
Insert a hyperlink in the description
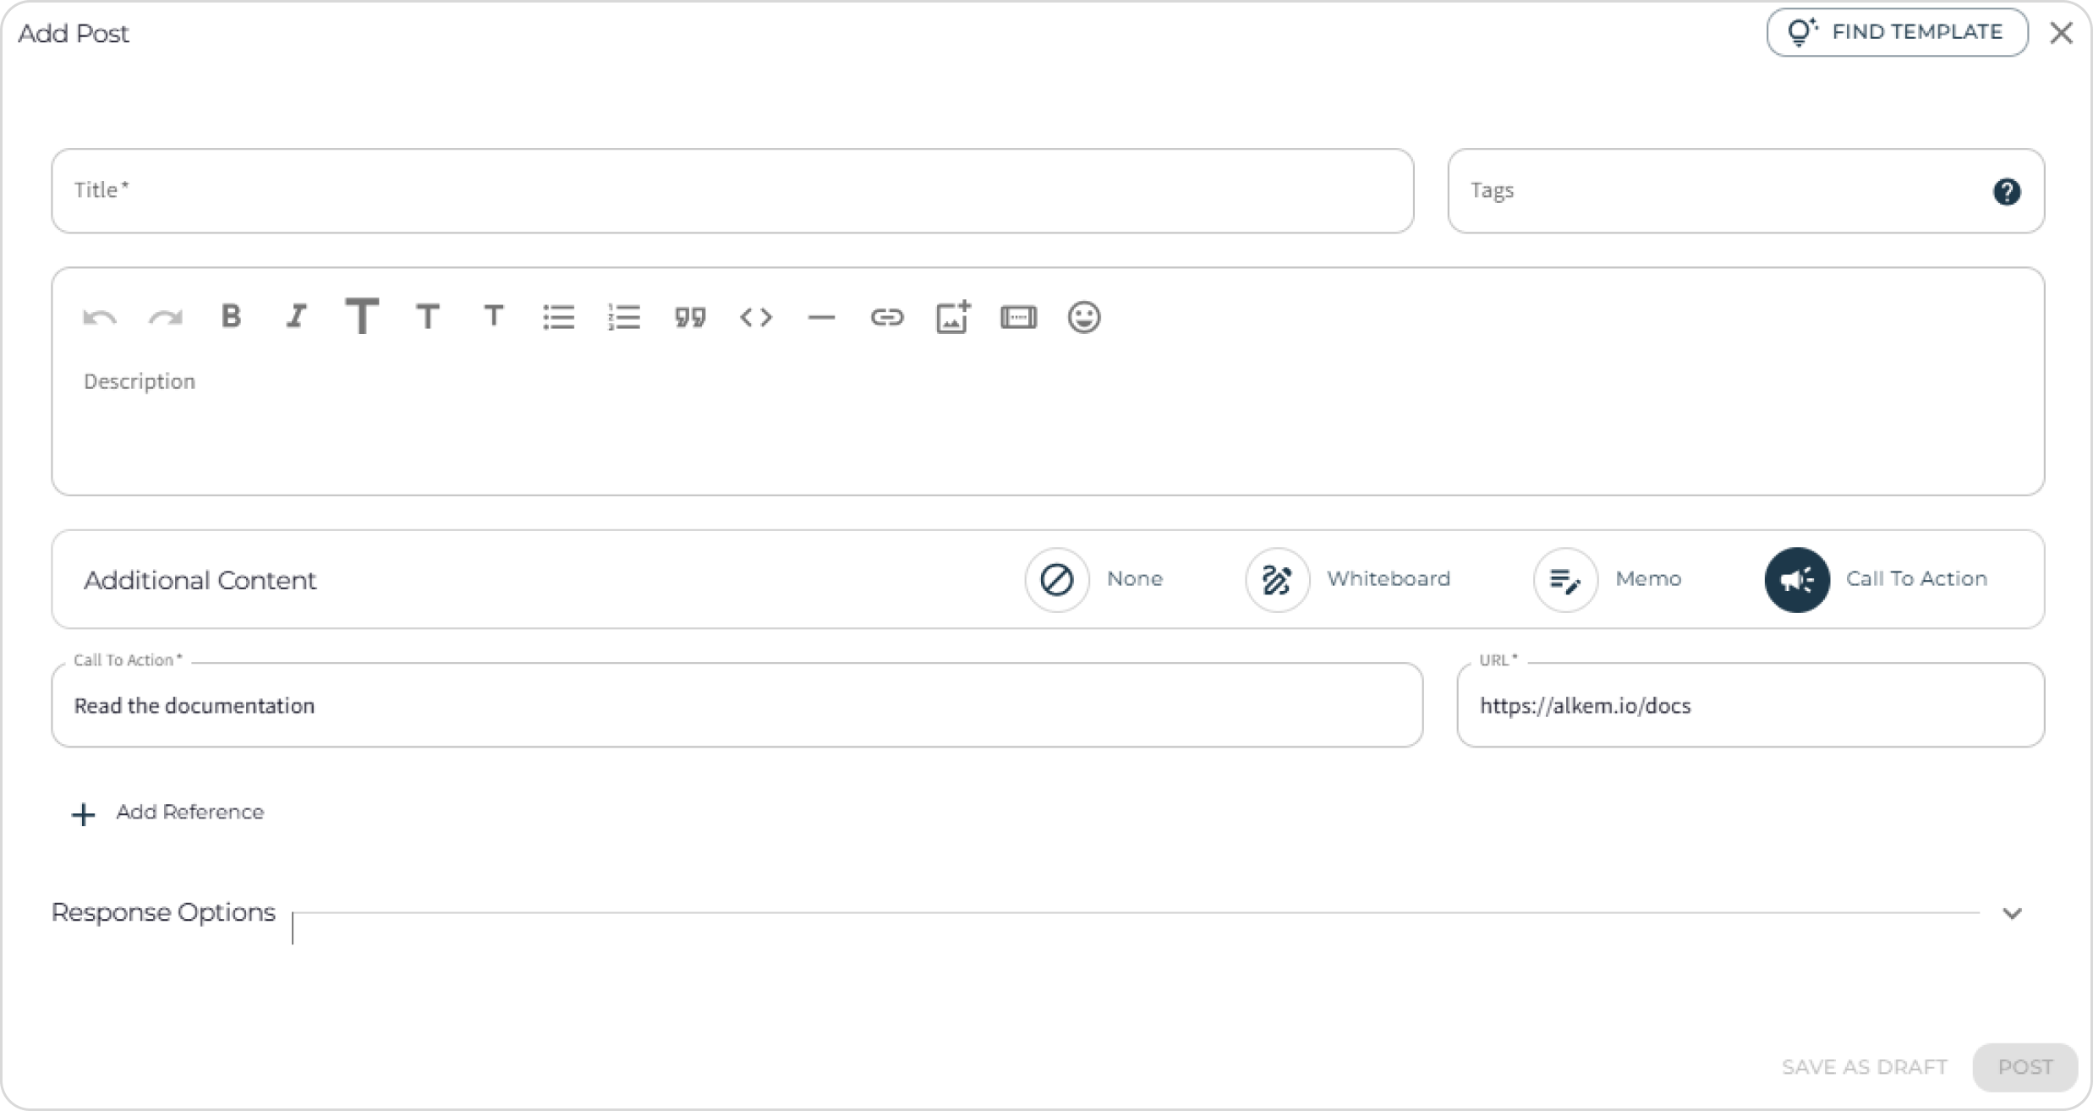(x=887, y=317)
